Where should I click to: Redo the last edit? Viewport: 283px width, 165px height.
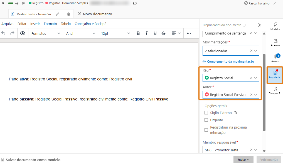click(x=12, y=33)
